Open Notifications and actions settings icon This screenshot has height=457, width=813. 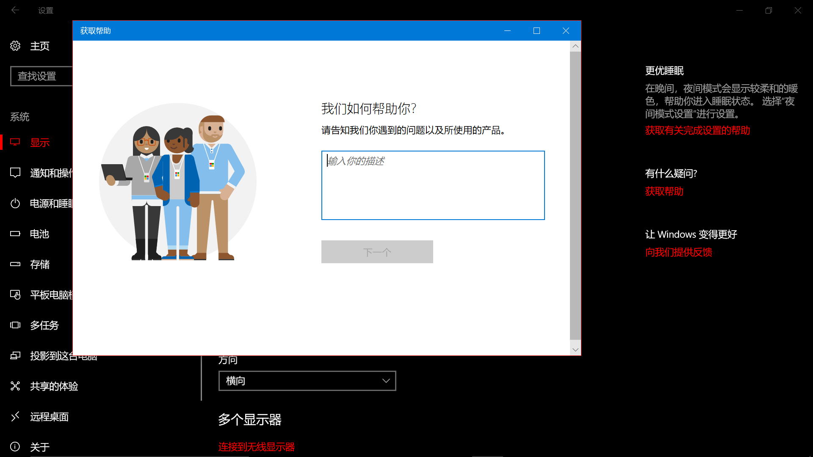15,173
